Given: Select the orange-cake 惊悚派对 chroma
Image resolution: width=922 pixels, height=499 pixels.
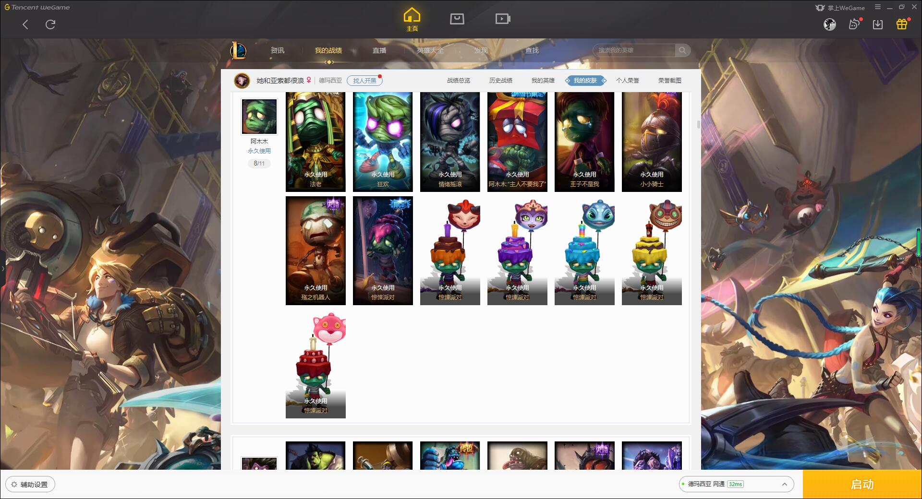Looking at the screenshot, I should click(x=450, y=250).
